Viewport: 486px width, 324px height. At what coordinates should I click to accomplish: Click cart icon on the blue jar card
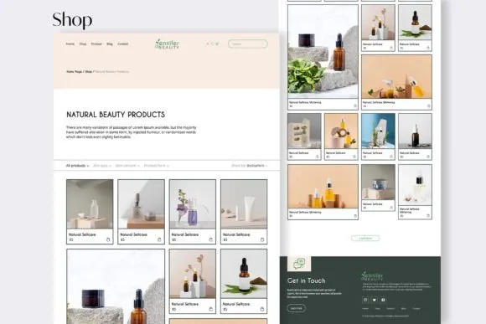[391, 208]
